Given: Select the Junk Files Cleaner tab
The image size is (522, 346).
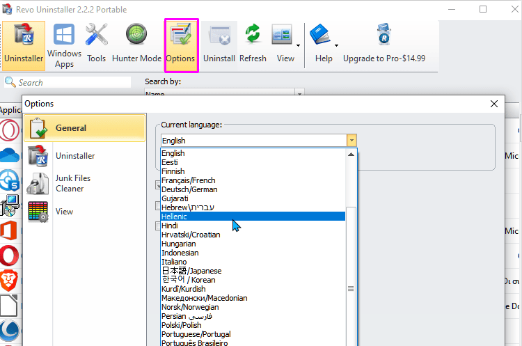Looking at the screenshot, I should 84,184.
